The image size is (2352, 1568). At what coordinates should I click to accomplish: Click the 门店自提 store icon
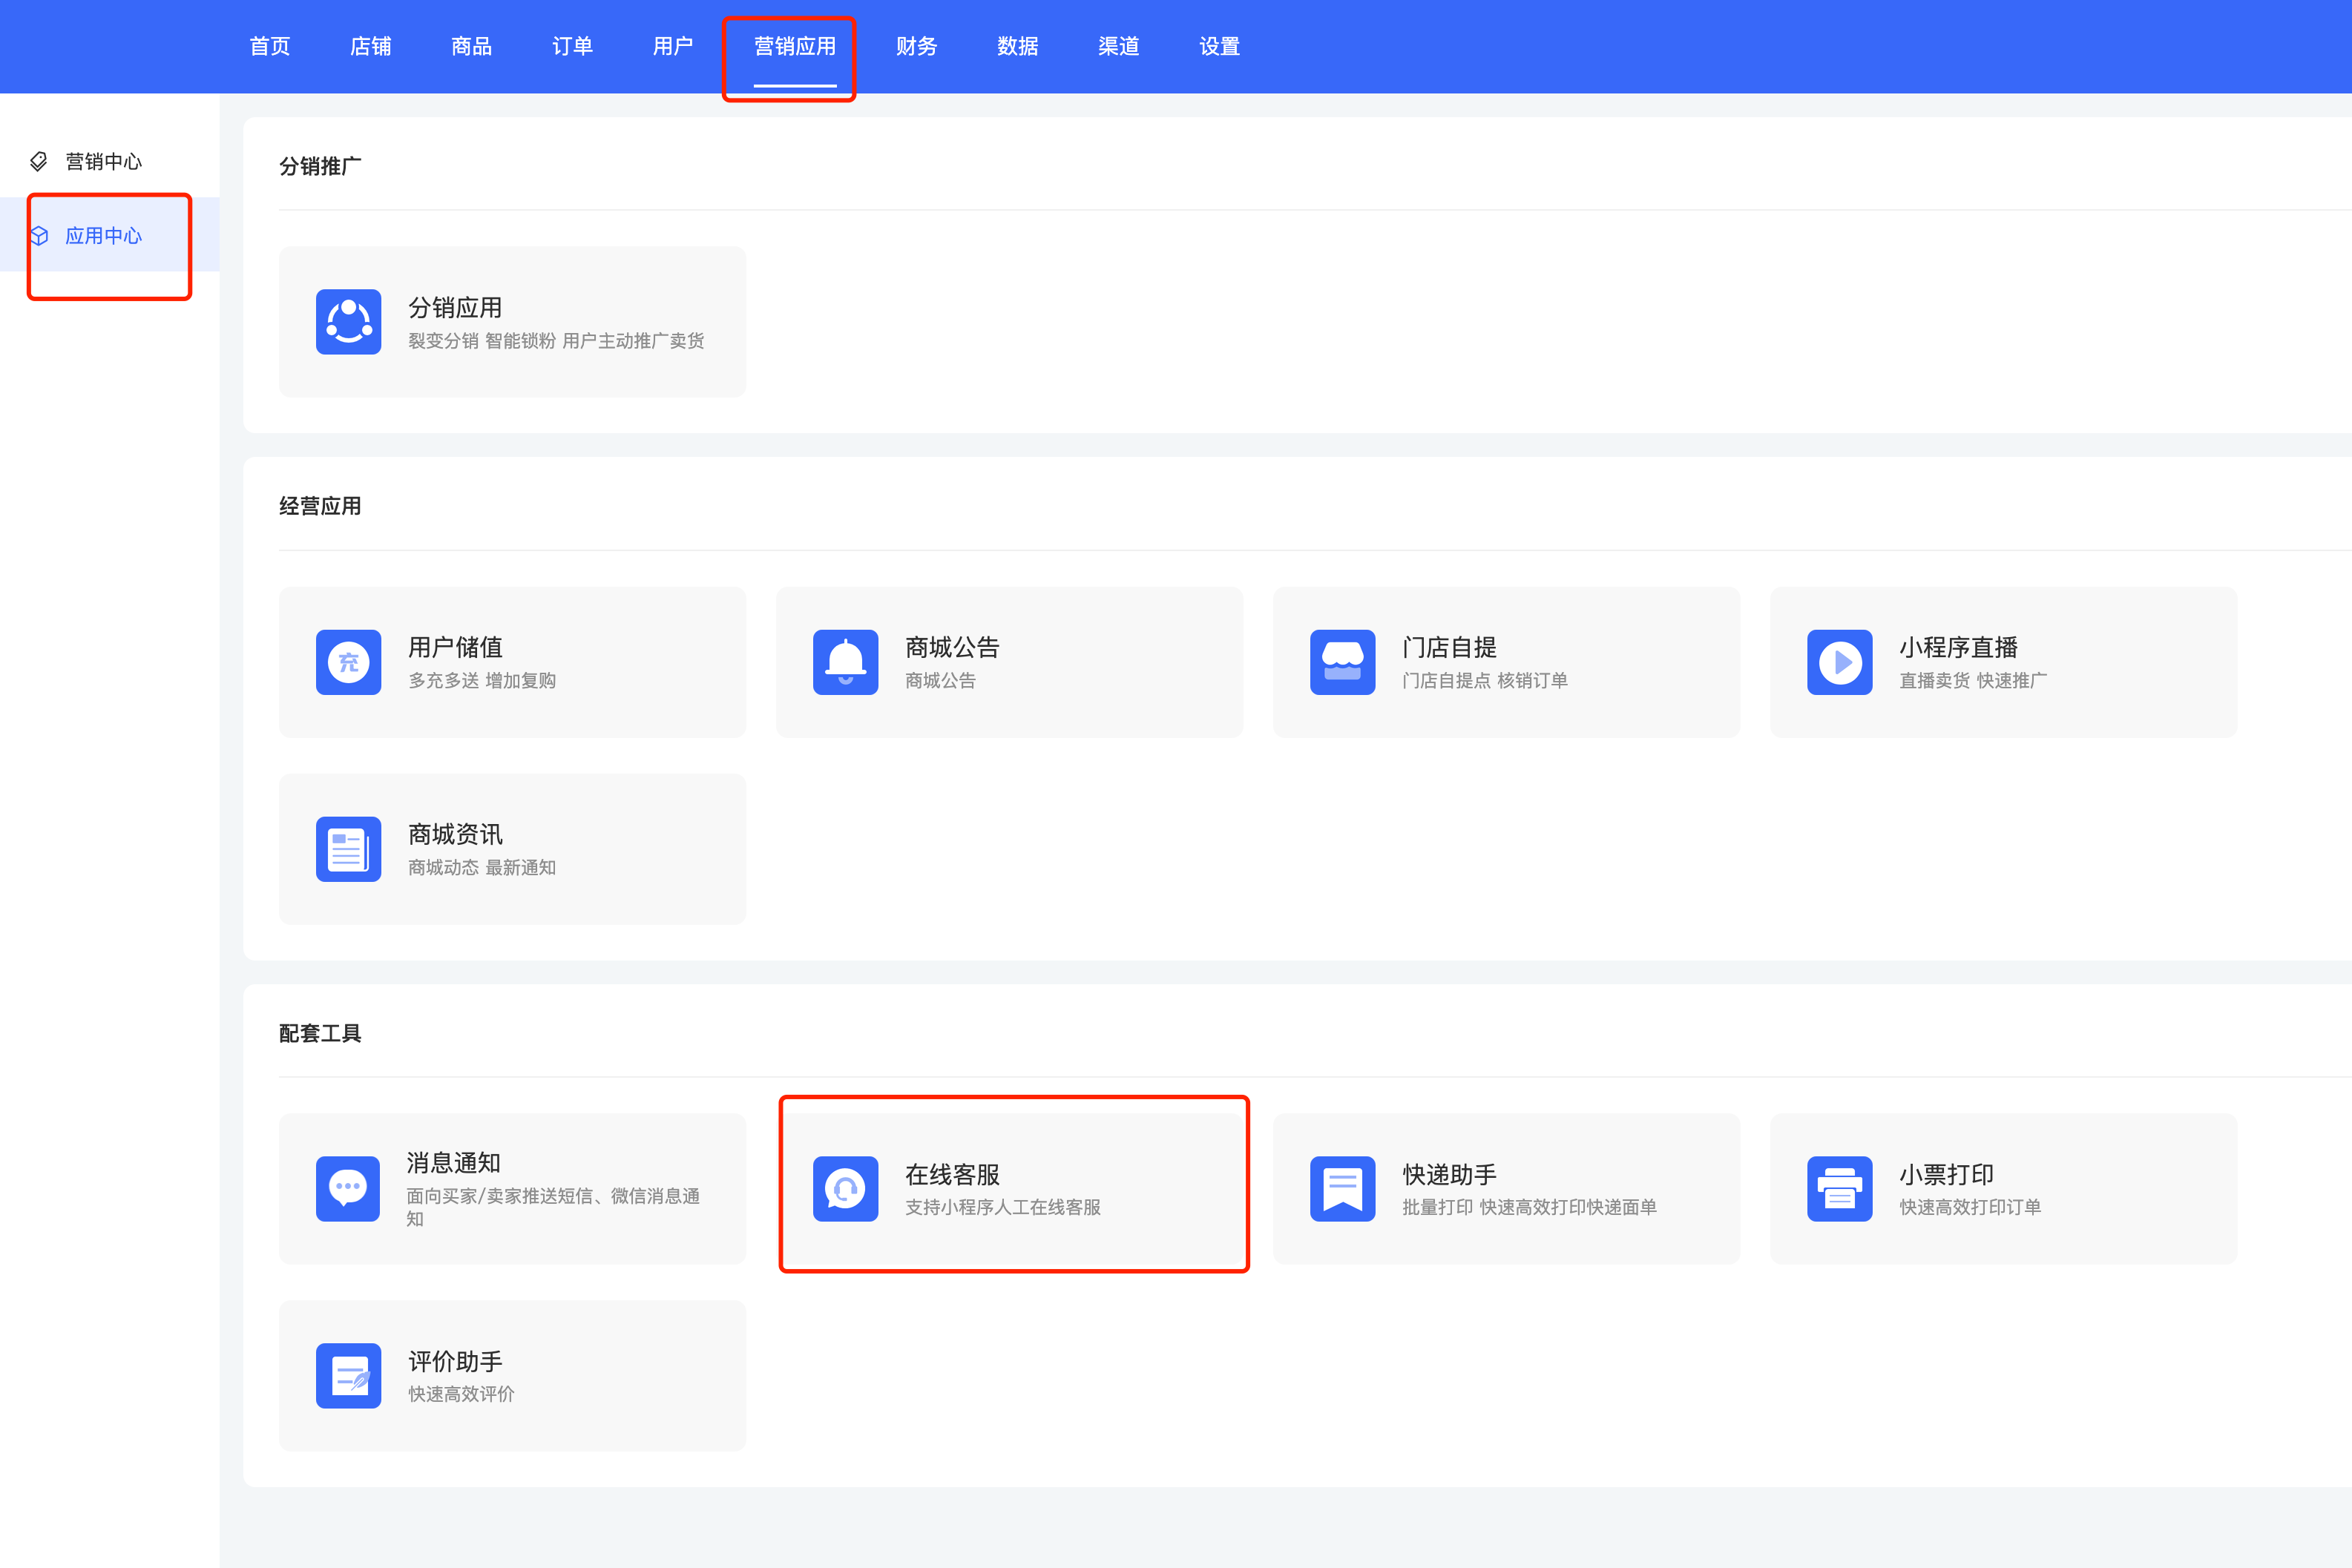click(1342, 662)
